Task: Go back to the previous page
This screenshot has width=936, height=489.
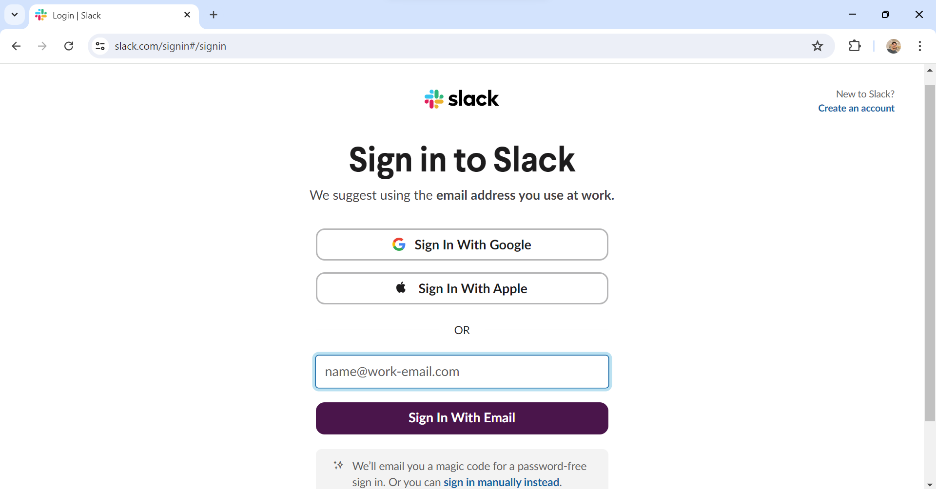Action: (x=16, y=46)
